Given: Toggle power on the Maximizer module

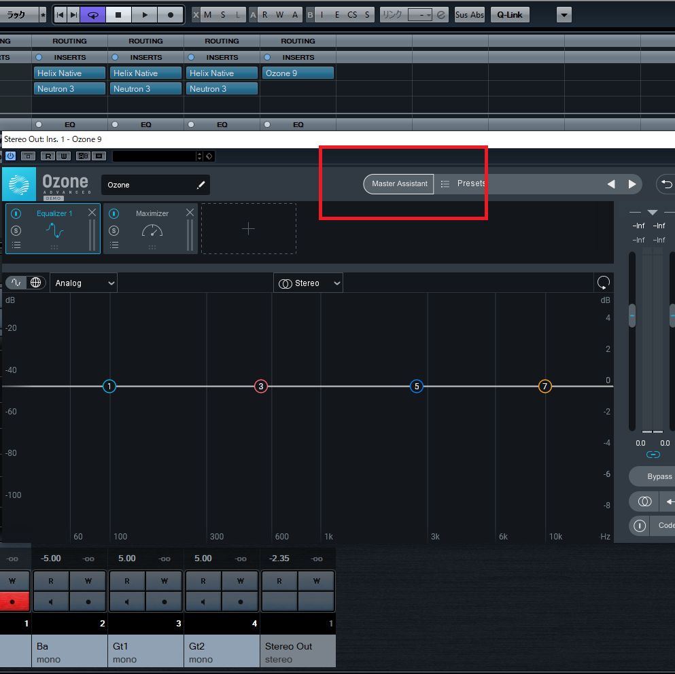Looking at the screenshot, I should tap(114, 213).
